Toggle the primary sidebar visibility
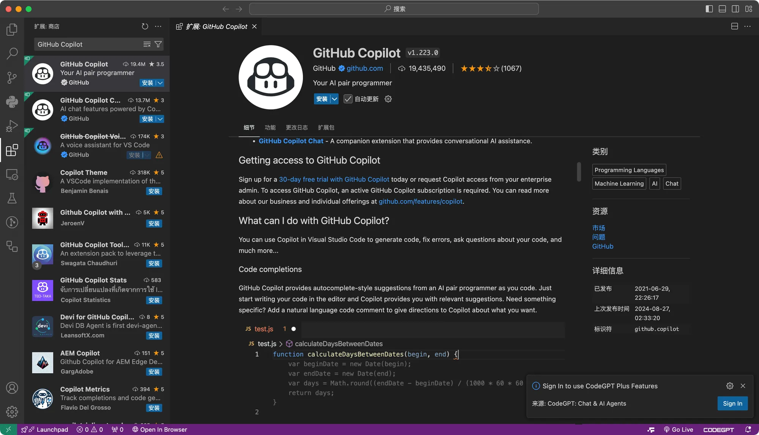759x435 pixels. (709, 9)
